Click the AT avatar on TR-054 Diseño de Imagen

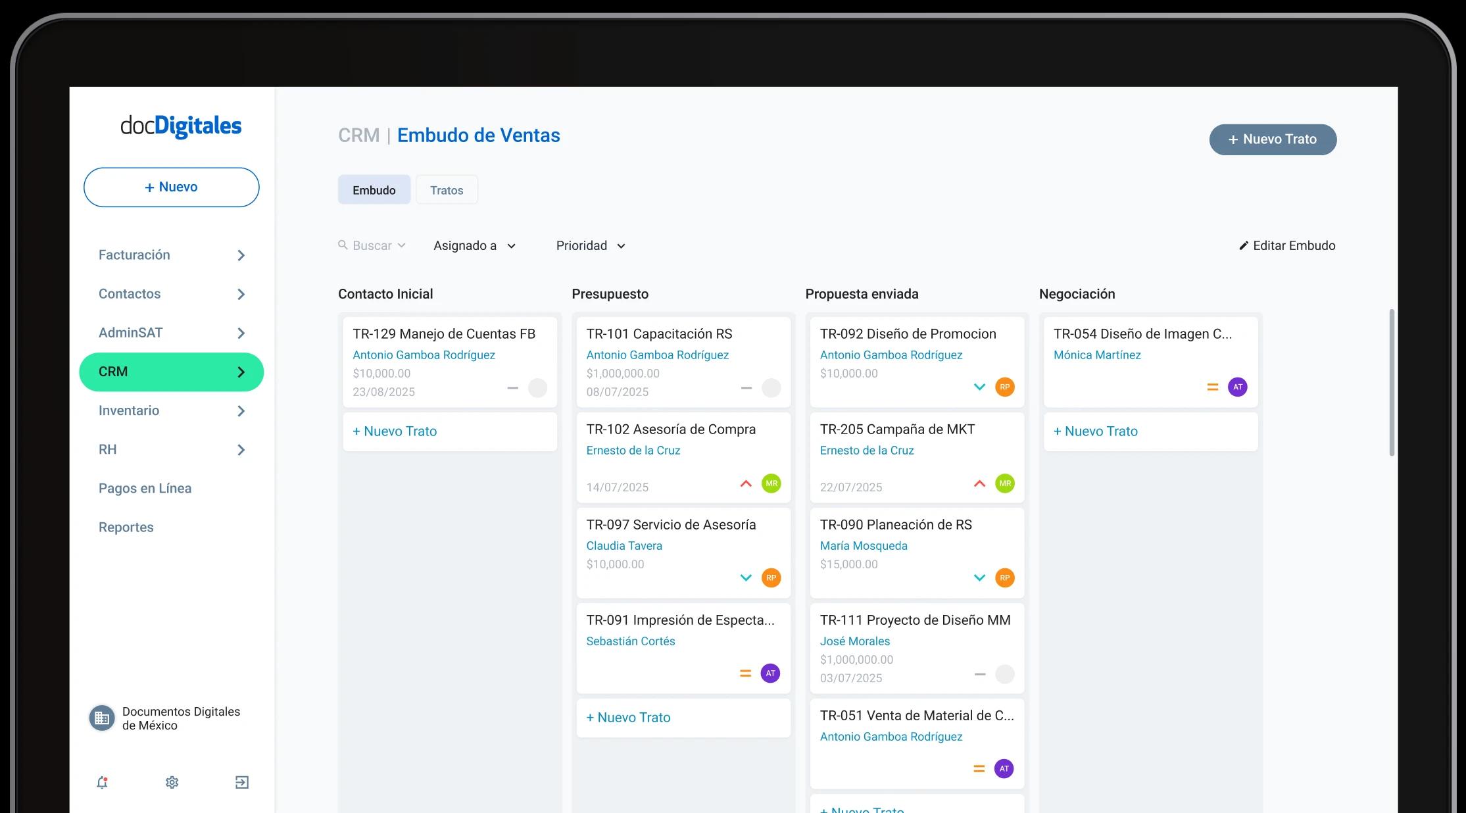coord(1238,387)
